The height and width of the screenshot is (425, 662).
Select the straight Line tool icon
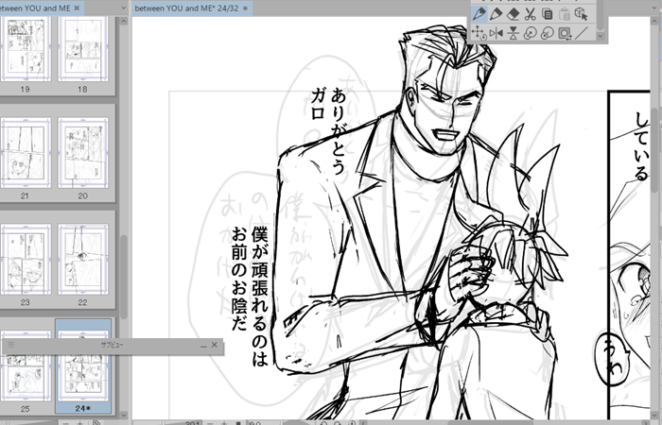coord(582,33)
